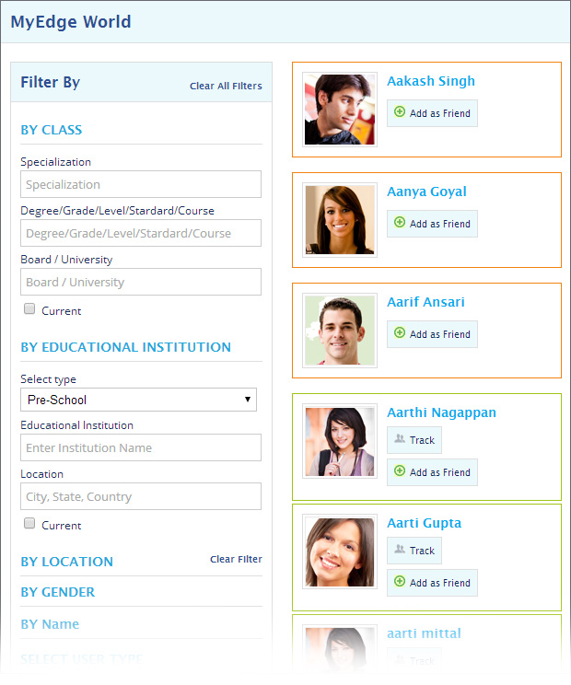Click the green plus icon beside Aakash Singh

(x=400, y=112)
